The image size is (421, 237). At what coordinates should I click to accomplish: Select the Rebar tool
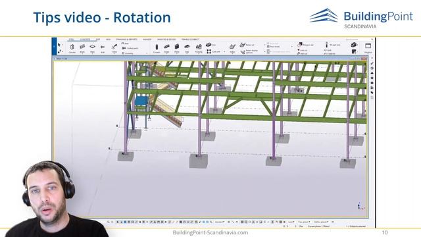click(x=232, y=48)
